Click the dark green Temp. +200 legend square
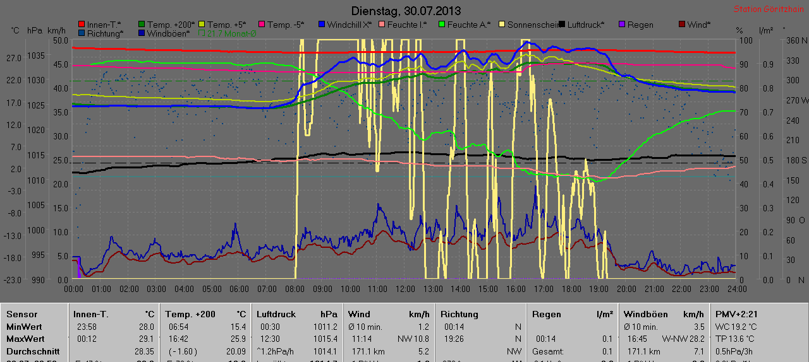Screen dimensions: 809x362 [x=142, y=25]
